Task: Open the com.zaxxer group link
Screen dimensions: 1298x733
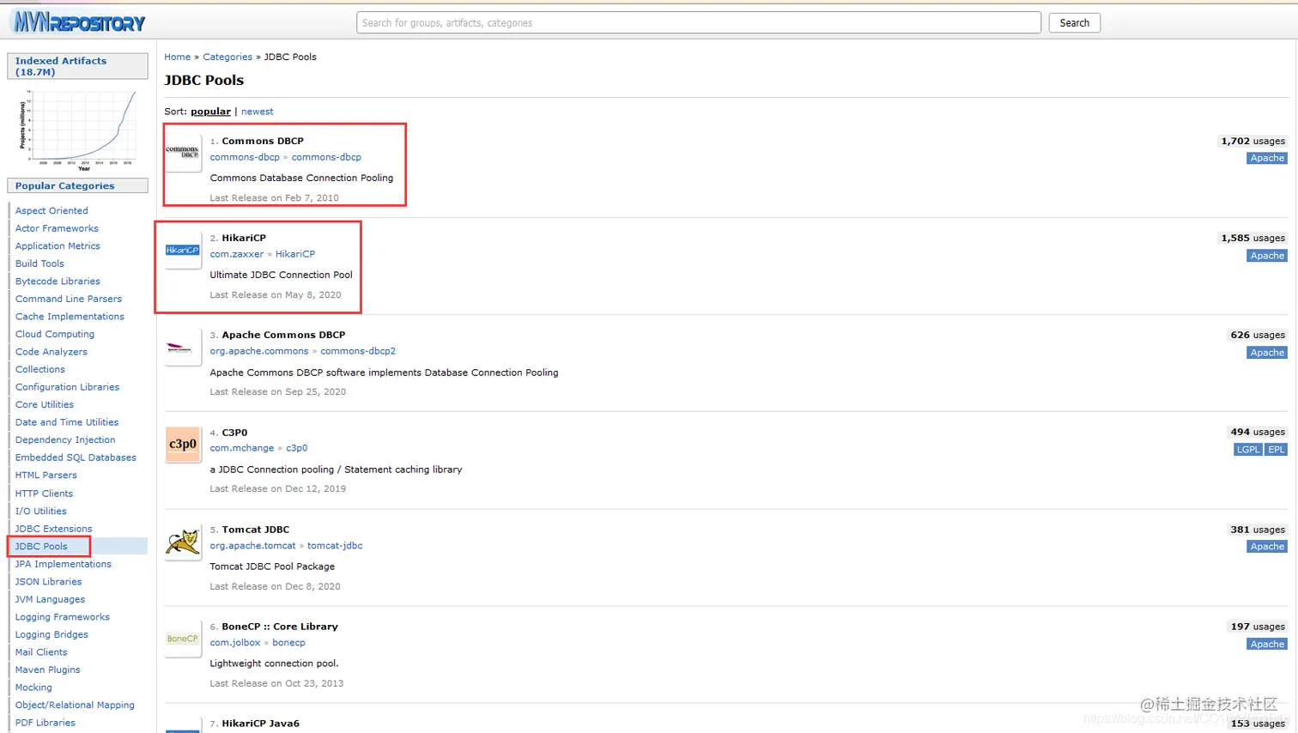Action: (237, 254)
